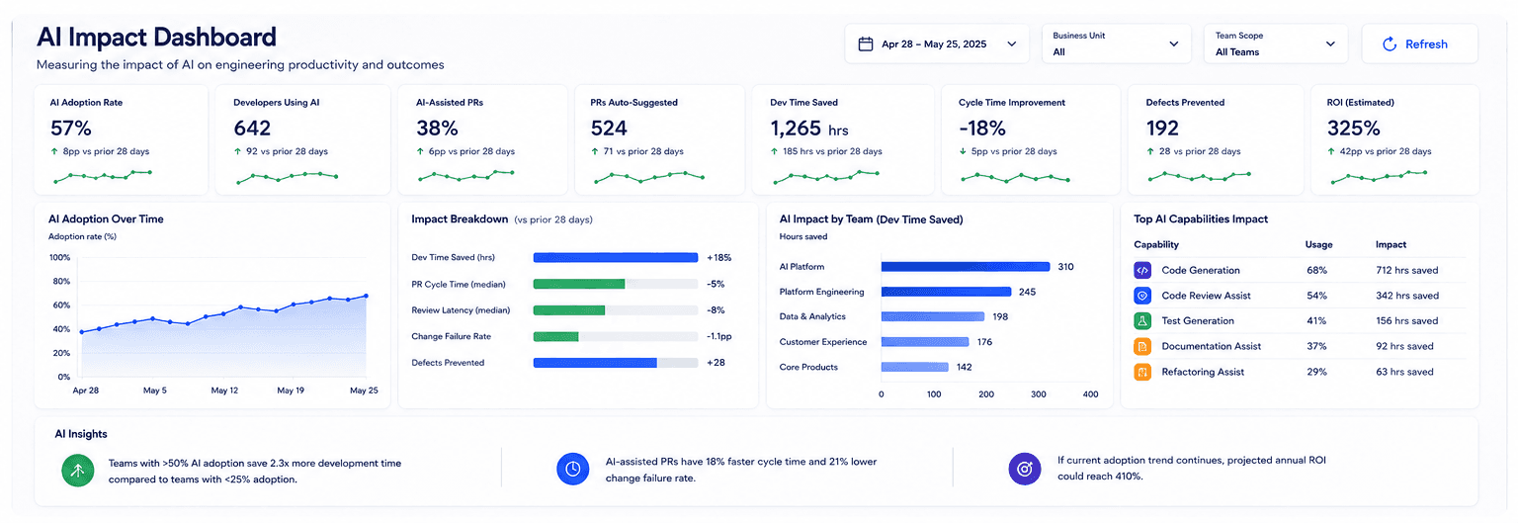
Task: Open the AI-Assisted PRs card
Action: pos(484,139)
